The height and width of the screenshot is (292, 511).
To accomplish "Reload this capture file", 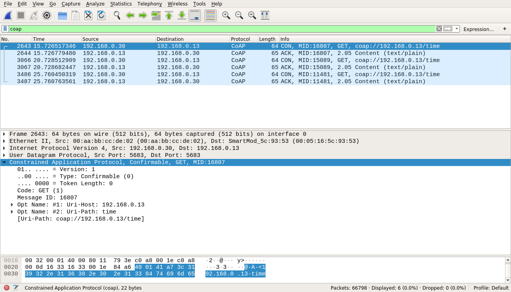I will (101, 15).
